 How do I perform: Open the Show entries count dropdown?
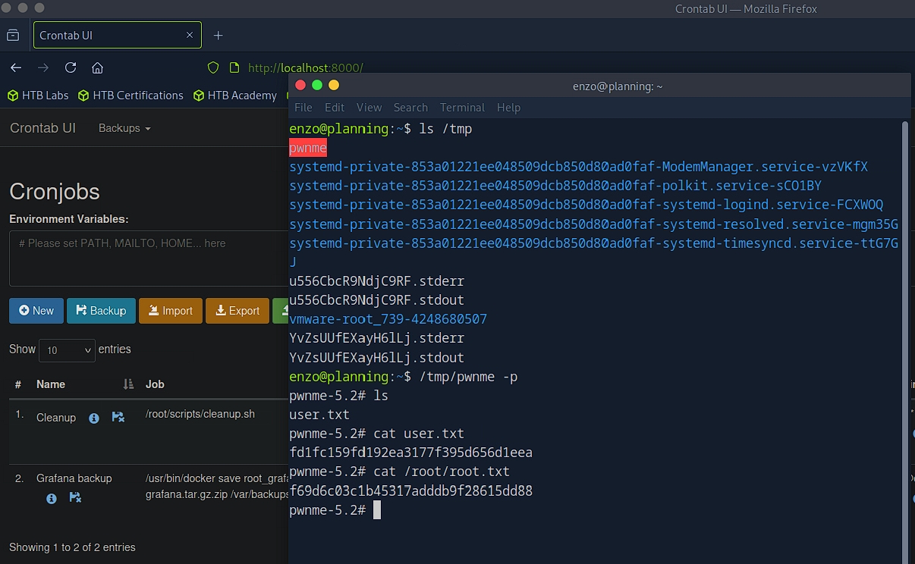pyautogui.click(x=67, y=350)
